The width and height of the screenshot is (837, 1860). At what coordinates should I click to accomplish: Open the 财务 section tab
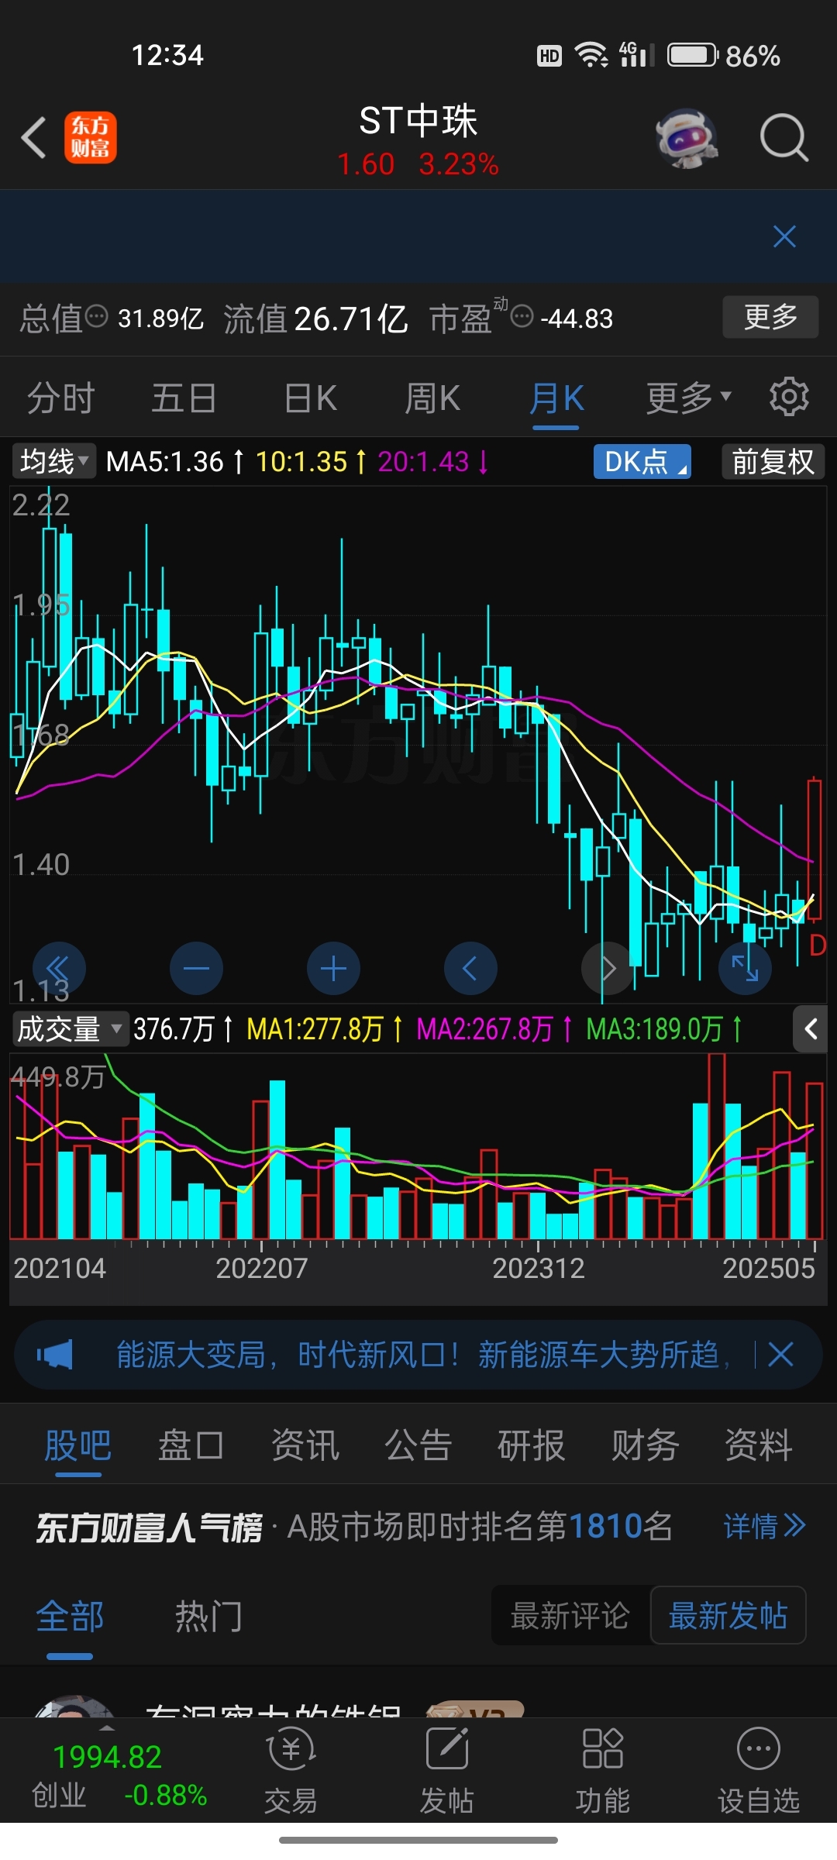click(x=645, y=1445)
